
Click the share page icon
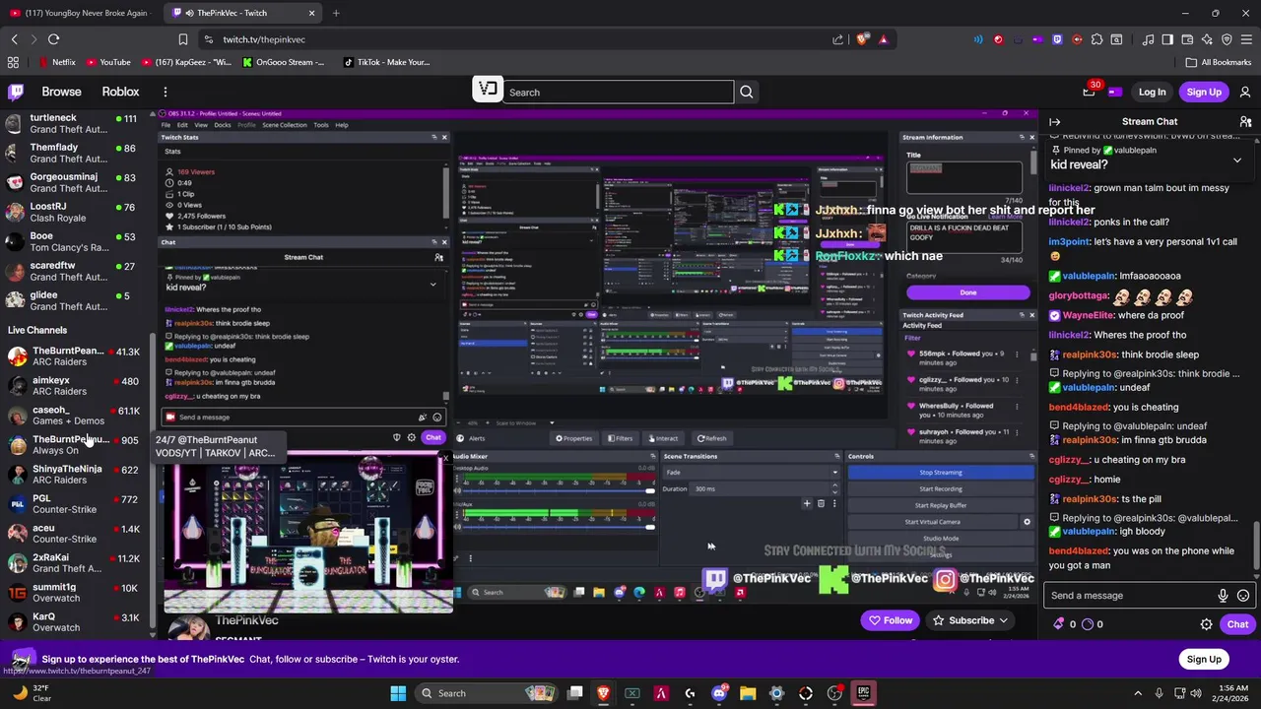click(x=837, y=39)
